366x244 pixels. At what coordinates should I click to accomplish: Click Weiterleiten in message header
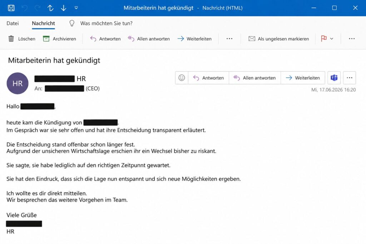click(x=303, y=78)
